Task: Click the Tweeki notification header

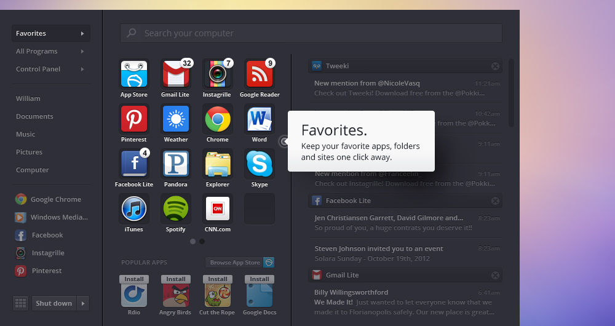Action: coord(405,66)
